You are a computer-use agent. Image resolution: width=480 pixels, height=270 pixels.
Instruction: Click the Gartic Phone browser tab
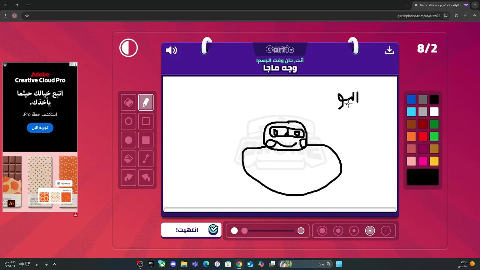441,5
